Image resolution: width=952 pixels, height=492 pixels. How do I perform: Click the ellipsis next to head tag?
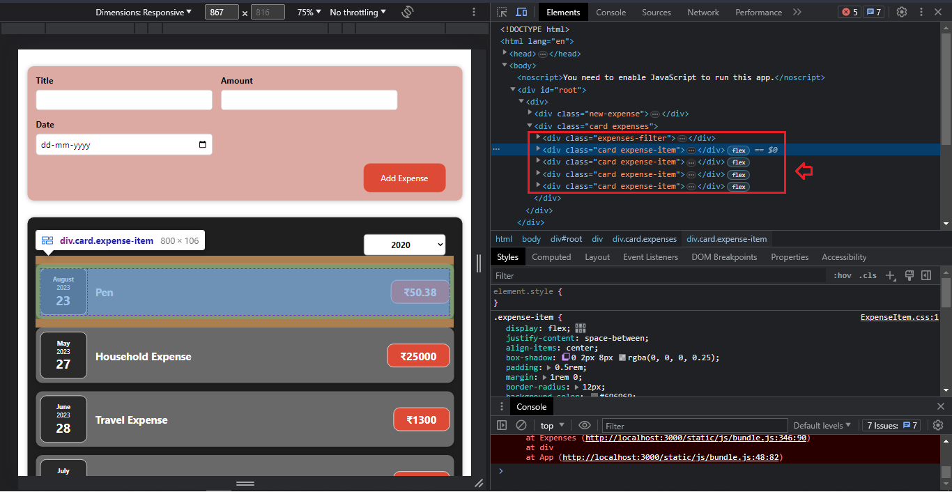(543, 54)
